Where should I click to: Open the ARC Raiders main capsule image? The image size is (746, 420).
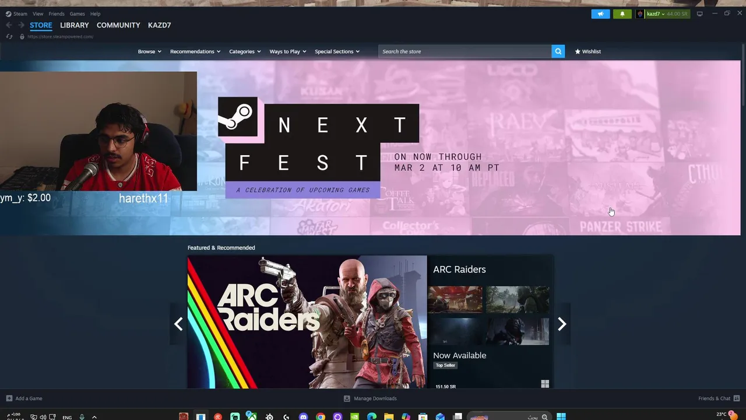[307, 322]
